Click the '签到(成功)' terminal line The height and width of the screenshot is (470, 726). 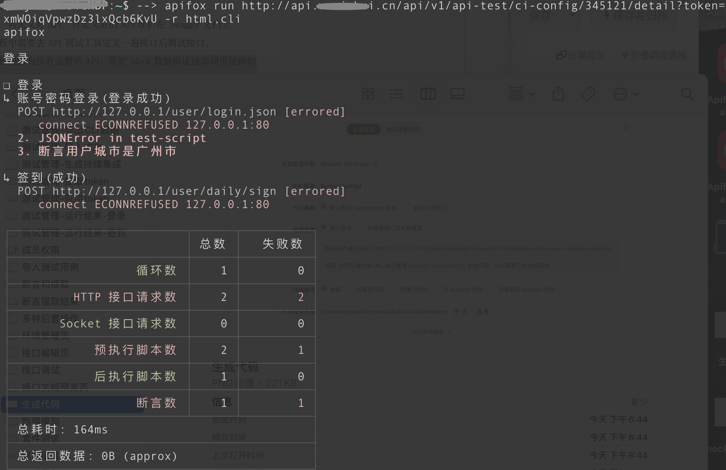pyautogui.click(x=52, y=178)
